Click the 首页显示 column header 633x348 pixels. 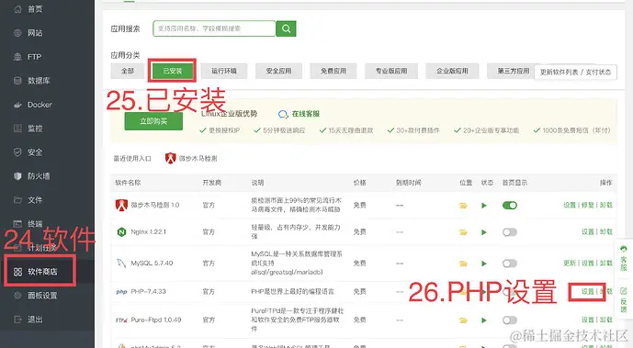tap(514, 183)
